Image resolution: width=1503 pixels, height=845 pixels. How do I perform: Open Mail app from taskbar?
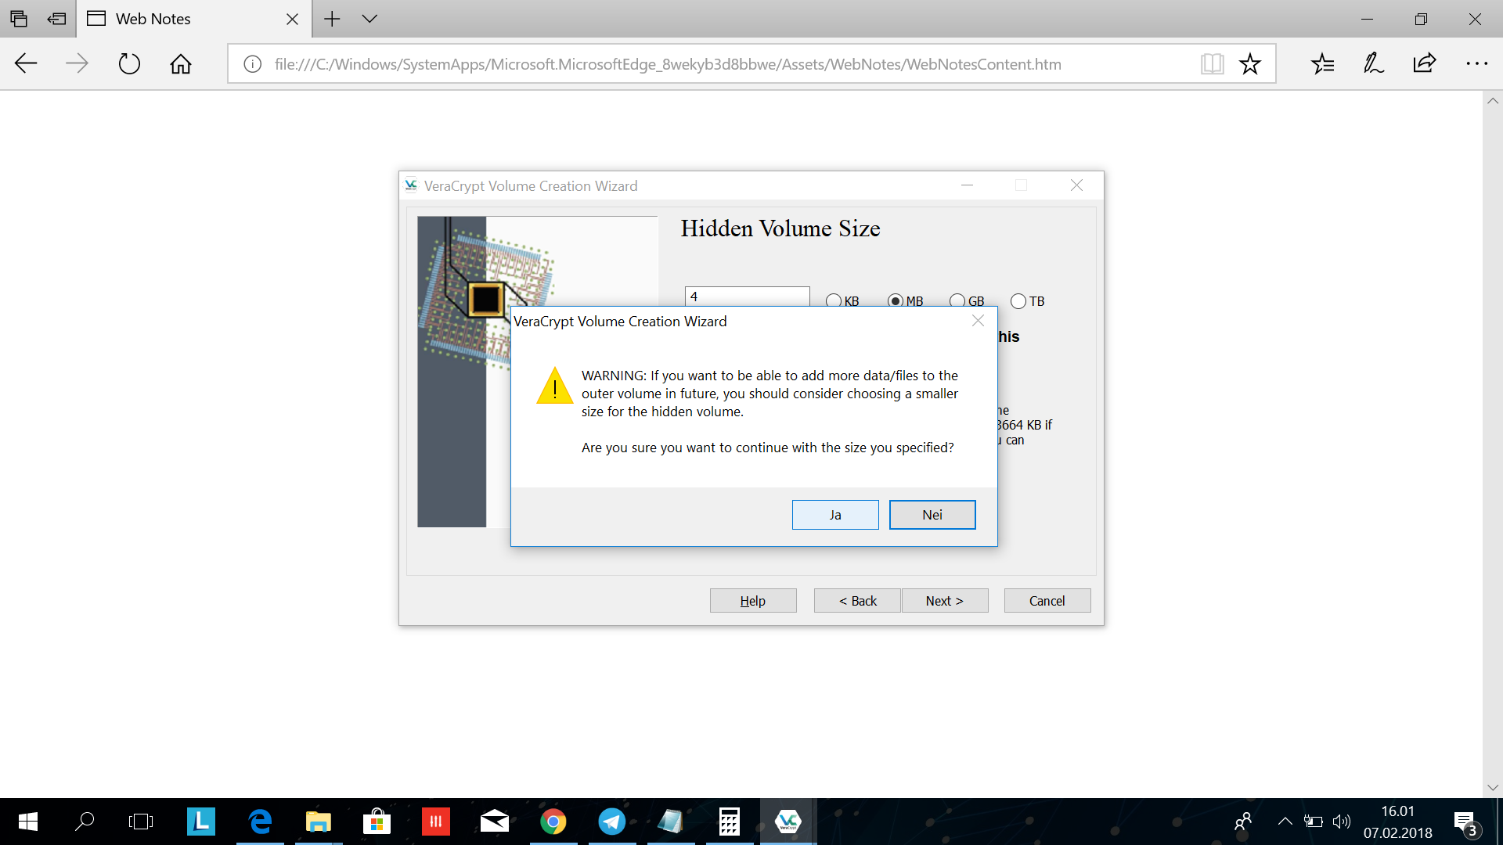tap(495, 822)
